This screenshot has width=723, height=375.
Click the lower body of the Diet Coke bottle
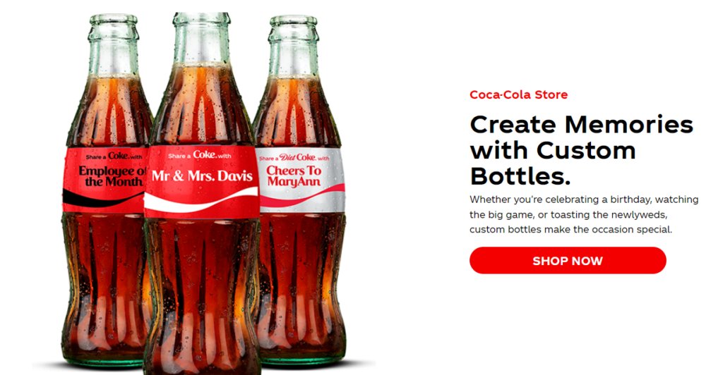pos(302,285)
